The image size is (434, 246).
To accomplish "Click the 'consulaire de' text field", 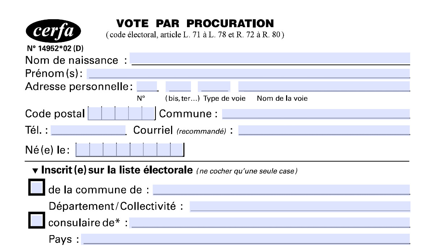I will pos(270,222).
